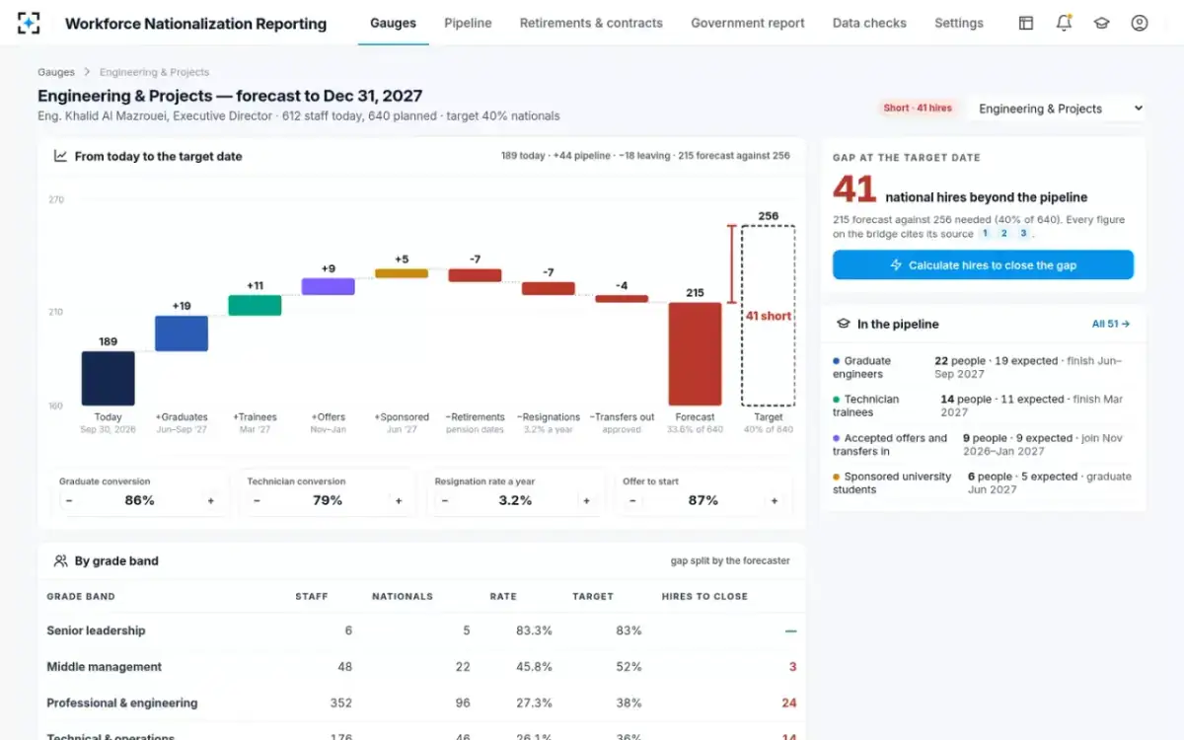Viewport: 1184px width, 740px height.
Task: Click the gap split by the forecaster note
Action: 730,560
